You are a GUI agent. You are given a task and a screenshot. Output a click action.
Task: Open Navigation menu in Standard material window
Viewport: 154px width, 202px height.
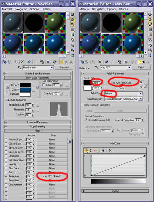coord(21,9)
